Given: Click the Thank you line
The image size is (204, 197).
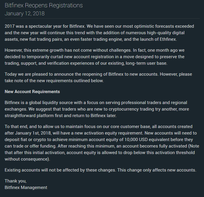Looking at the screenshot, I should coord(16,181).
